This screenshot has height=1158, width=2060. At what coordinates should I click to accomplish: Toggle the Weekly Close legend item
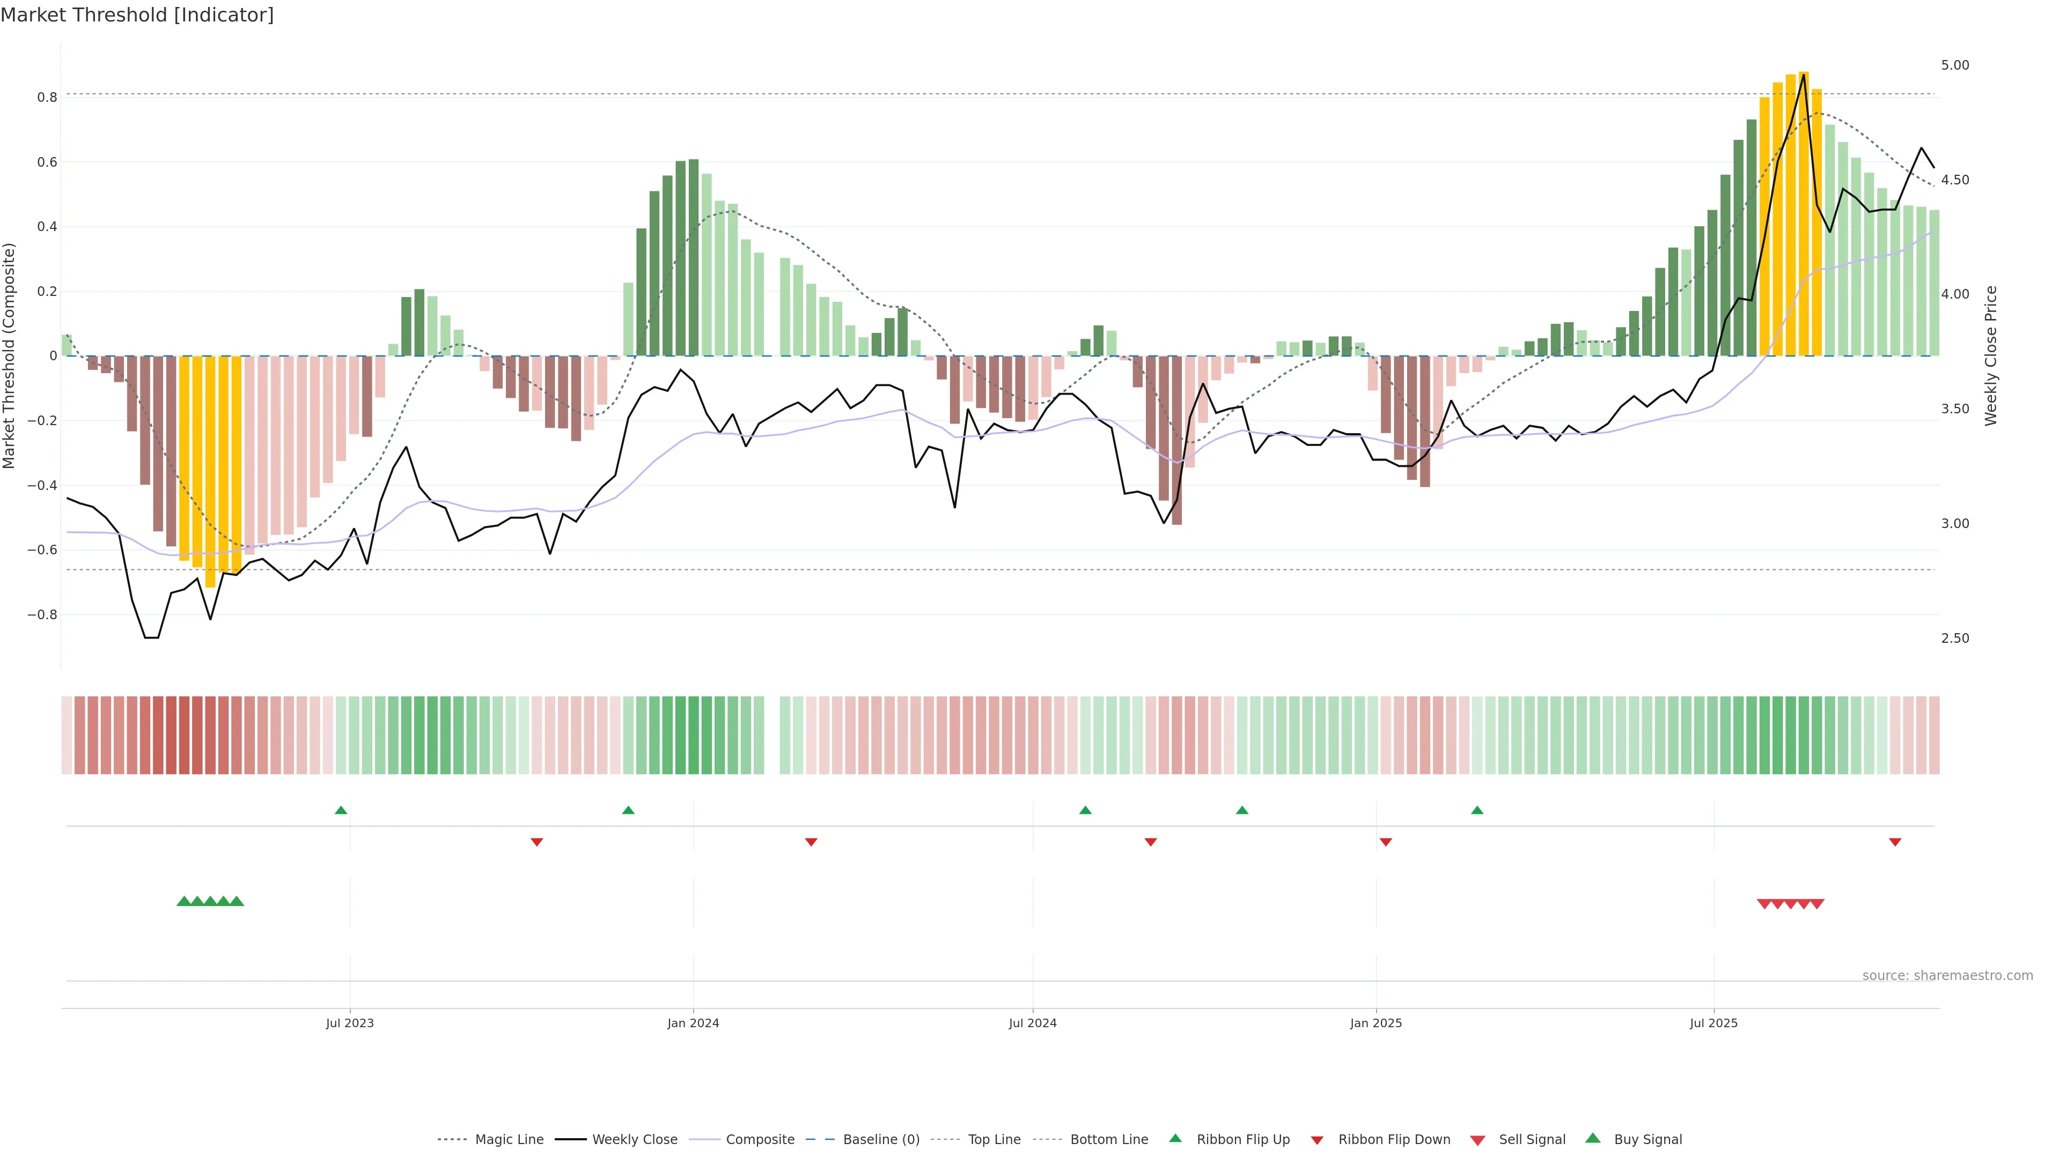point(634,1139)
